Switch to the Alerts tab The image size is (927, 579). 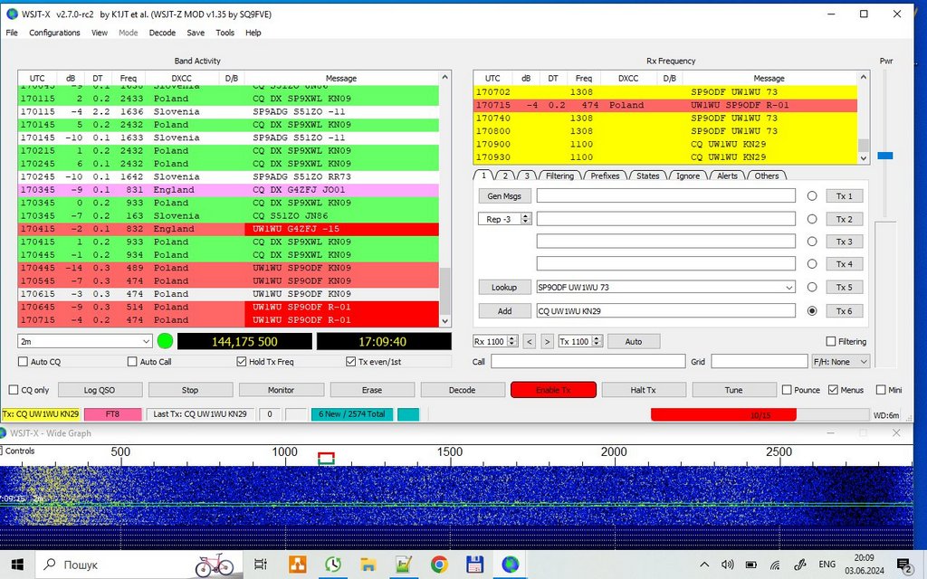(727, 176)
